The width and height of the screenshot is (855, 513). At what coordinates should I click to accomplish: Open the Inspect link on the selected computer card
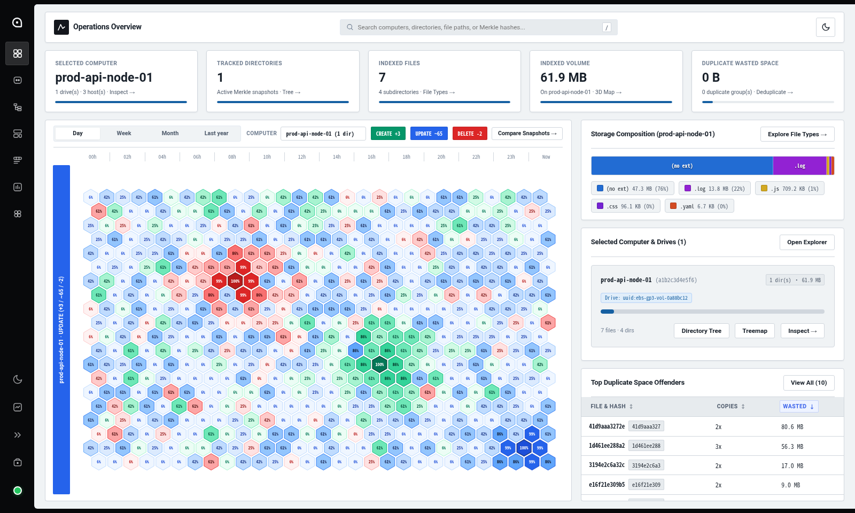[122, 92]
